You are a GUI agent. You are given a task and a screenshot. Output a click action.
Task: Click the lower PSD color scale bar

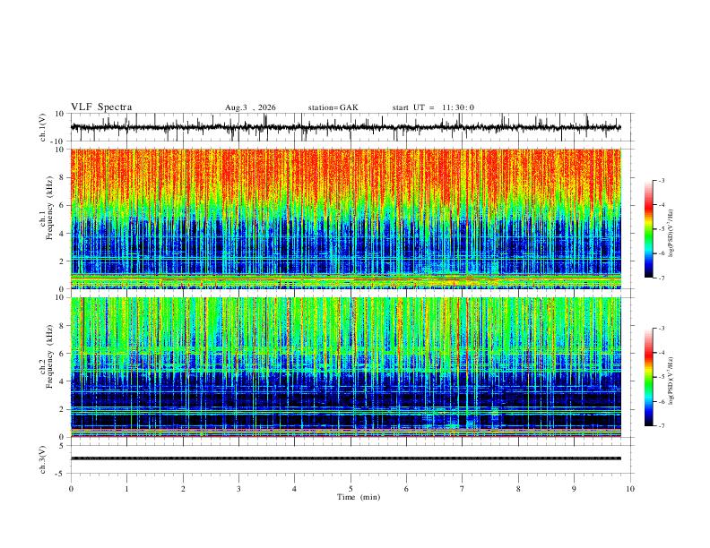tap(649, 377)
